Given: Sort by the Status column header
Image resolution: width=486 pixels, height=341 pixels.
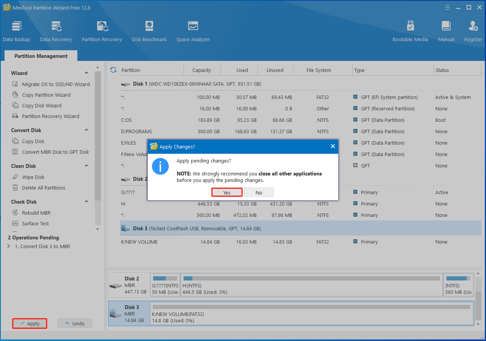Looking at the screenshot, I should [x=458, y=70].
